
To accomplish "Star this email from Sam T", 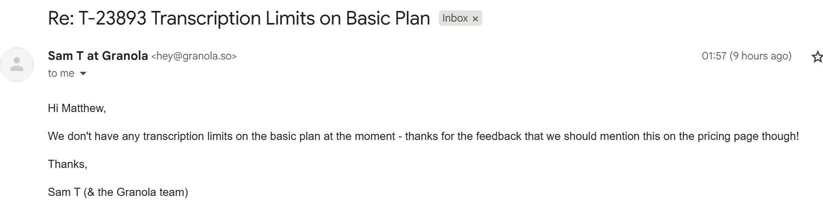I will 817,57.
